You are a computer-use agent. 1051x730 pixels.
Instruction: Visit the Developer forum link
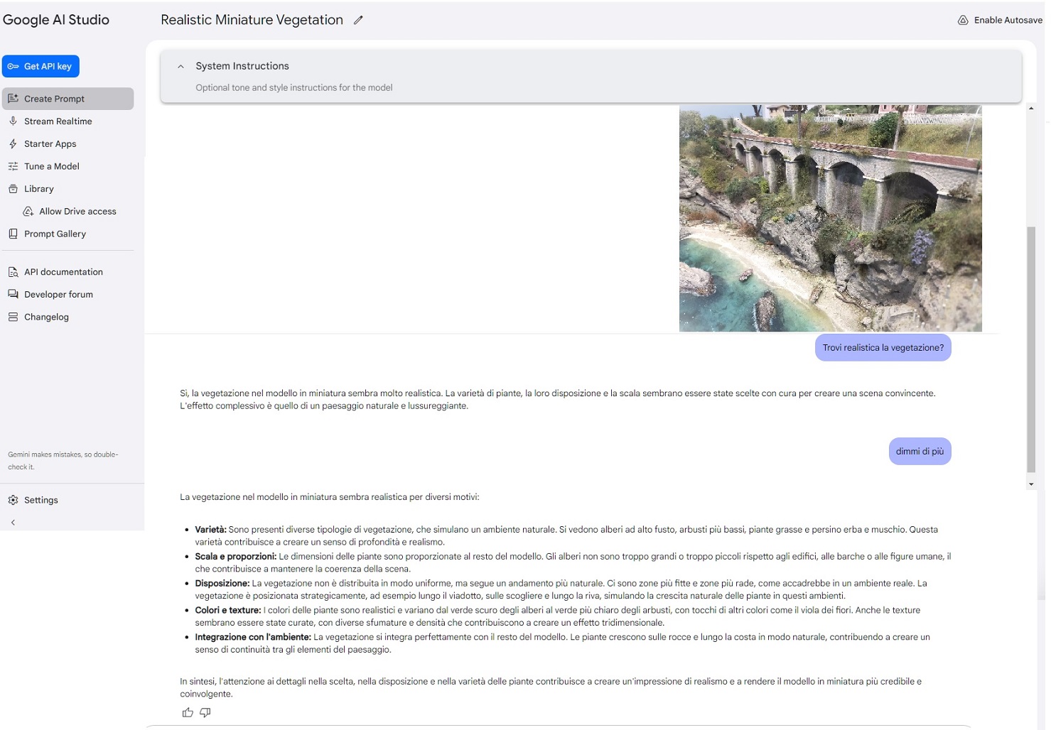[58, 295]
